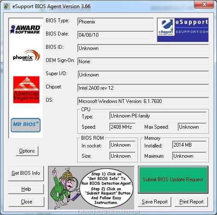Print Report button
The width and height of the screenshot is (217, 215).
[191, 202]
